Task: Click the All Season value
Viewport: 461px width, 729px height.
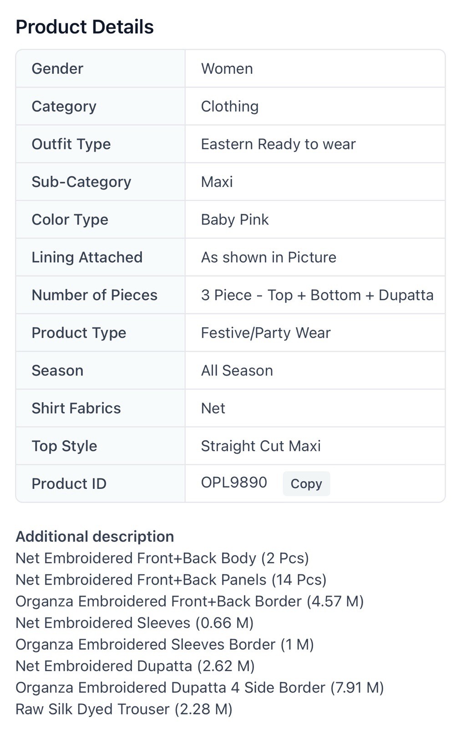Action: tap(237, 371)
